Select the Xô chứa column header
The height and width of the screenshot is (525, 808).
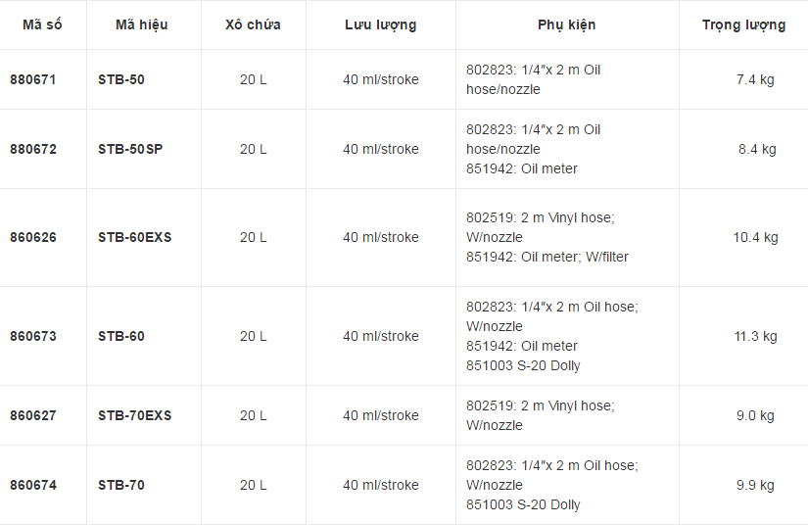253,24
